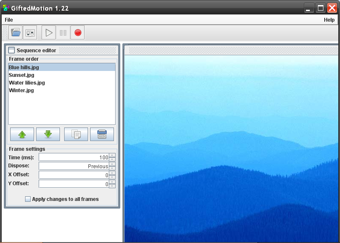This screenshot has height=243, width=340.
Task: Play the animation preview
Action: pyautogui.click(x=49, y=33)
